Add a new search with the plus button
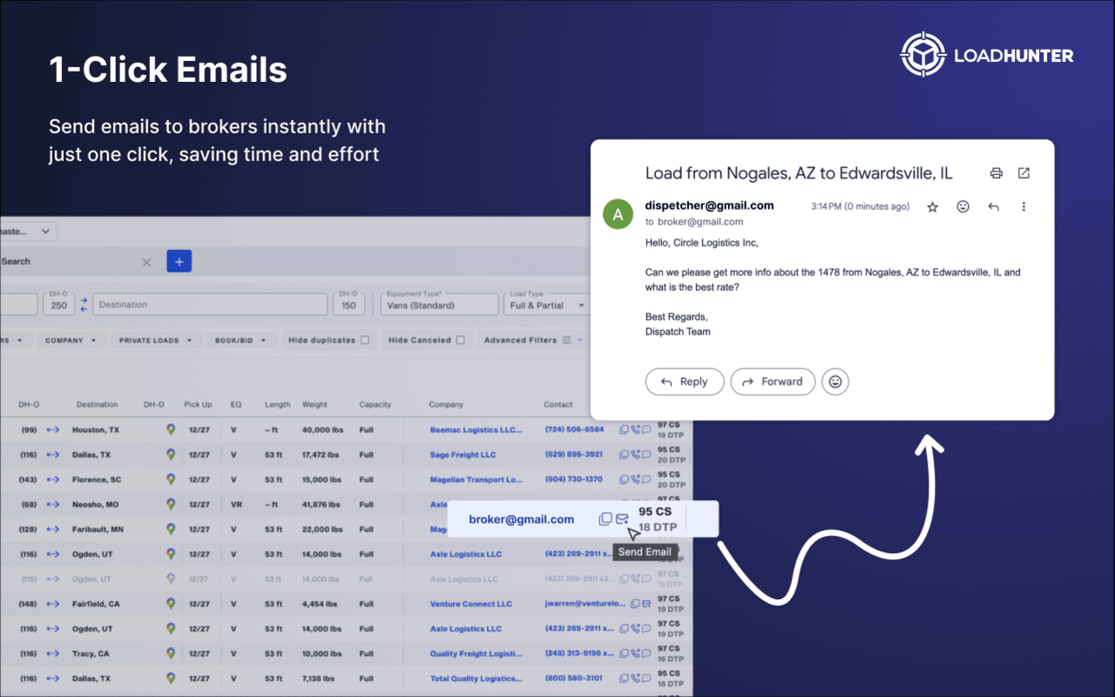This screenshot has height=697, width=1115. point(179,261)
